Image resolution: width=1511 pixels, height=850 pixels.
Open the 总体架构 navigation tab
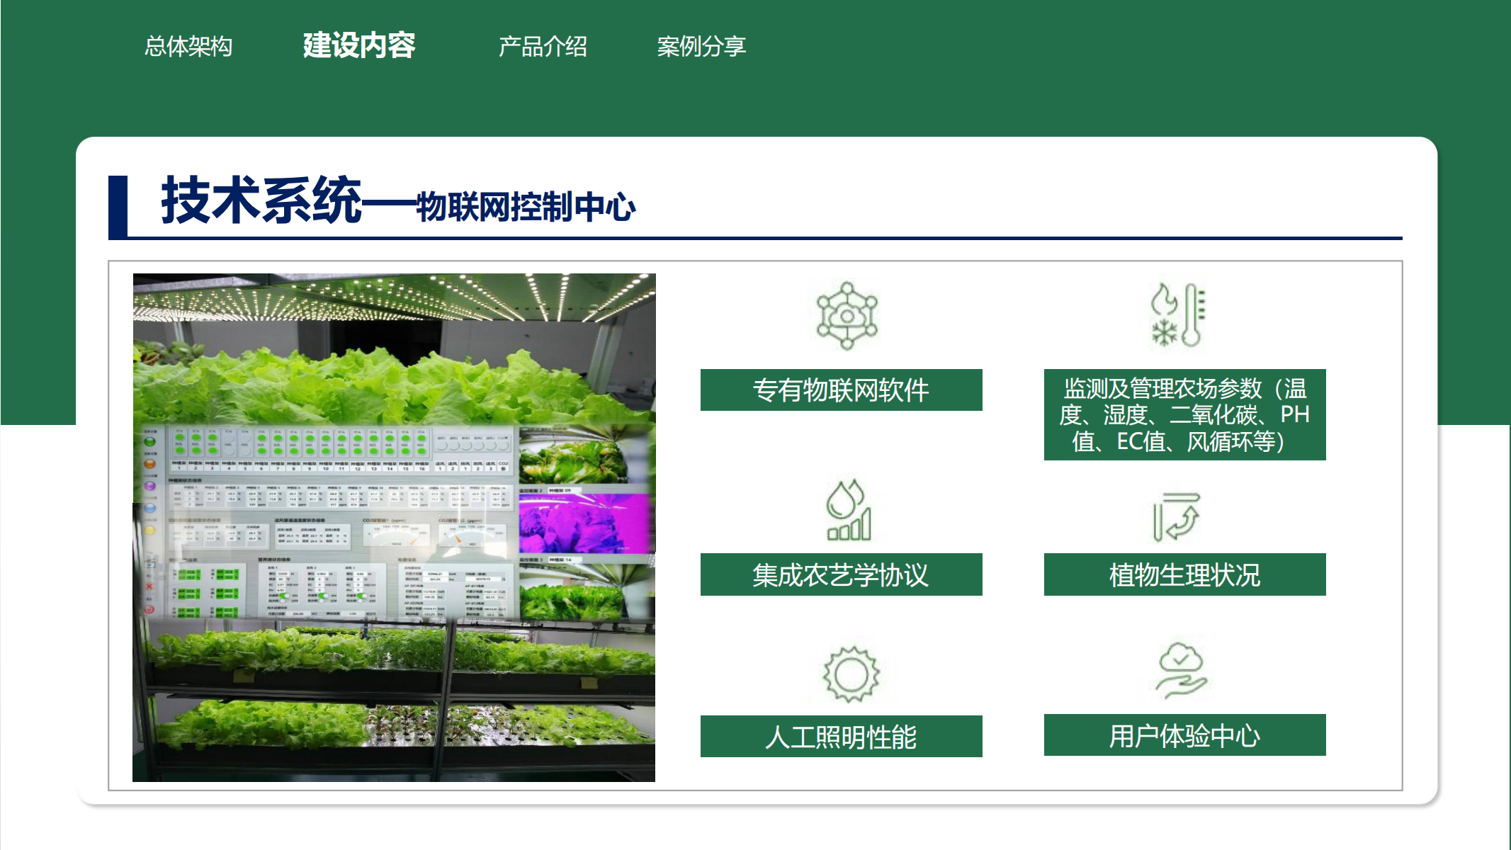point(188,47)
